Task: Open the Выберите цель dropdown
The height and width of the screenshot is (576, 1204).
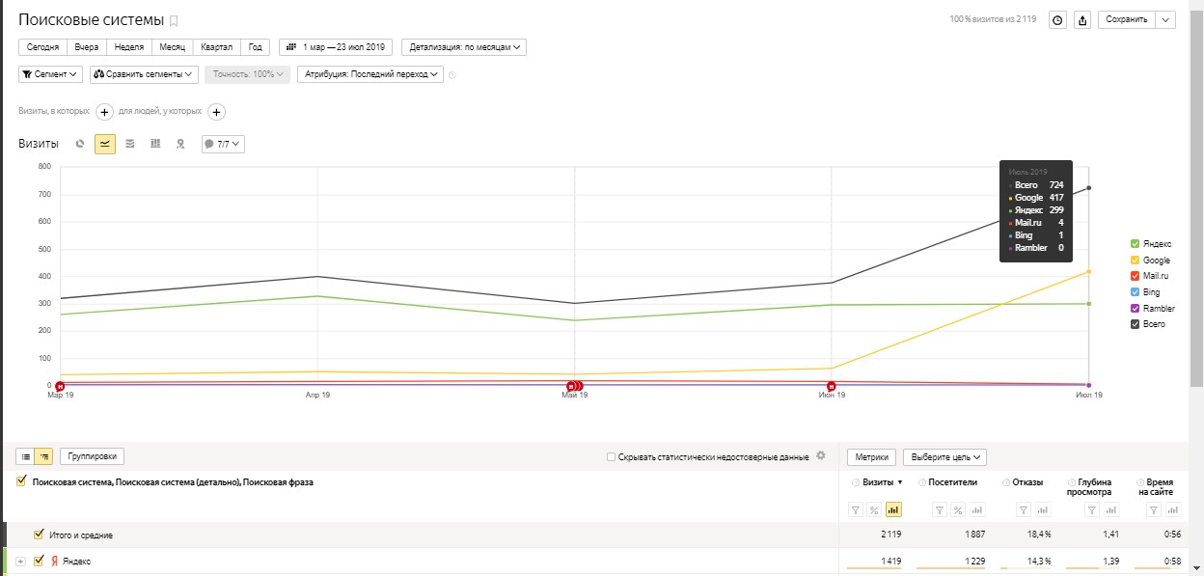Action: click(x=944, y=456)
